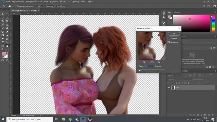Select the Dodge tool

pos(3,39)
